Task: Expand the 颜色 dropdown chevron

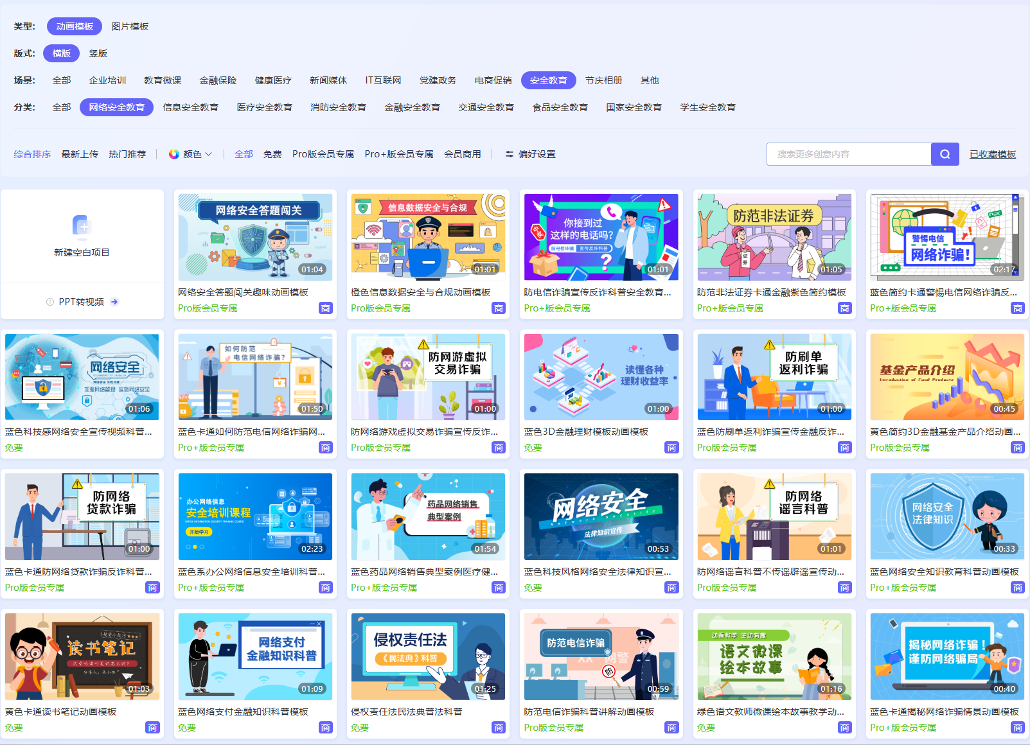Action: (209, 154)
